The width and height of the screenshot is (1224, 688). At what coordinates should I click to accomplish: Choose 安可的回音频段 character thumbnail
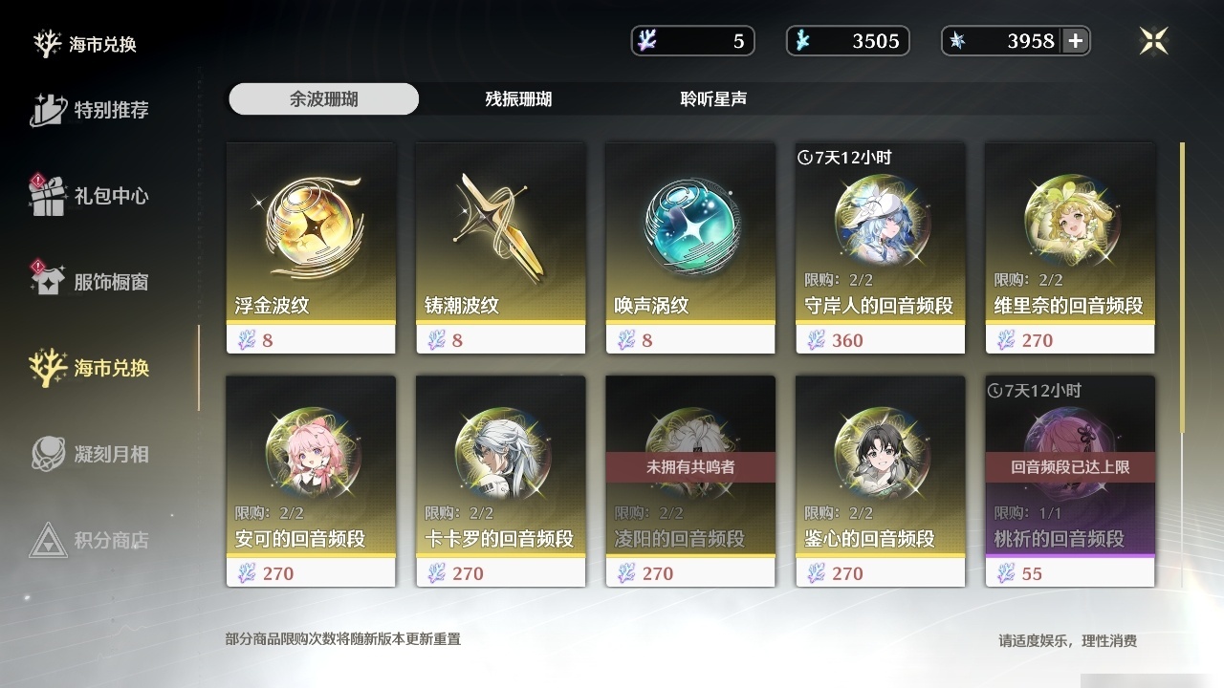point(311,450)
